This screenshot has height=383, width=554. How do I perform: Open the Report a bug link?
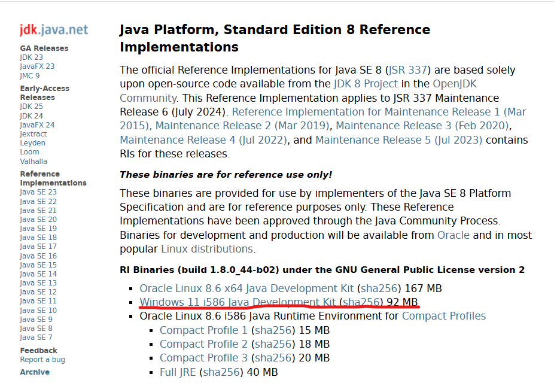pyautogui.click(x=42, y=359)
